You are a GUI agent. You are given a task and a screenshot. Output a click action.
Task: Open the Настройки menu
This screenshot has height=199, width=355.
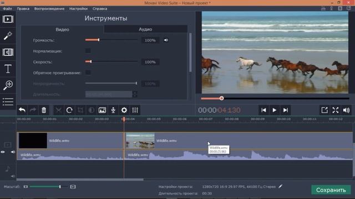78,9
